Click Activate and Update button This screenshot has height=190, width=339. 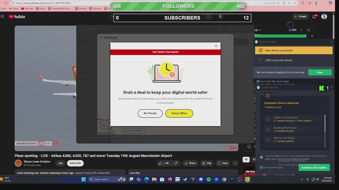(314, 168)
